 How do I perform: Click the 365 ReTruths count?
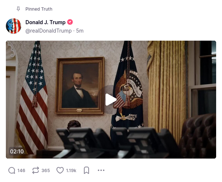click(x=45, y=170)
